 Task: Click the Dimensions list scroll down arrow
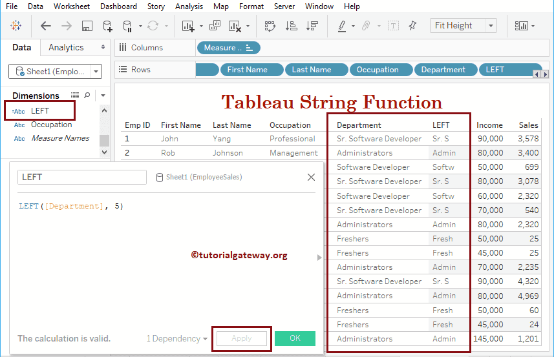tap(104, 152)
